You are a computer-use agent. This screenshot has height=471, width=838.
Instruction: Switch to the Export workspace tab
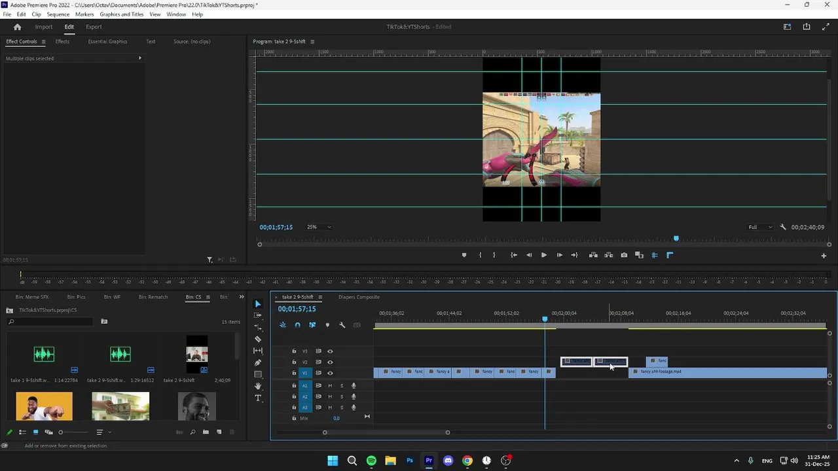click(x=94, y=27)
